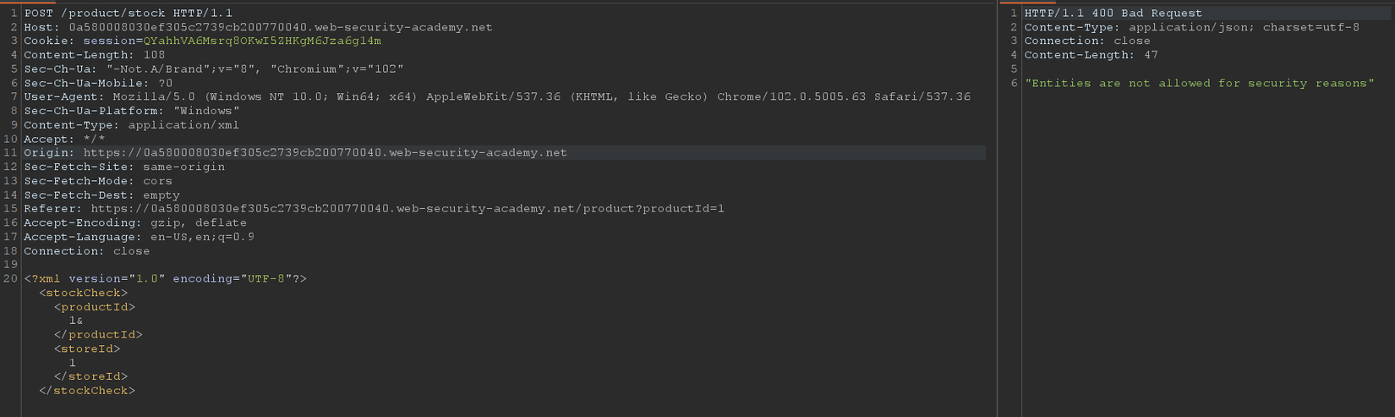1395x417 pixels.
Task: Click the User-Agent header line
Action: click(x=497, y=97)
